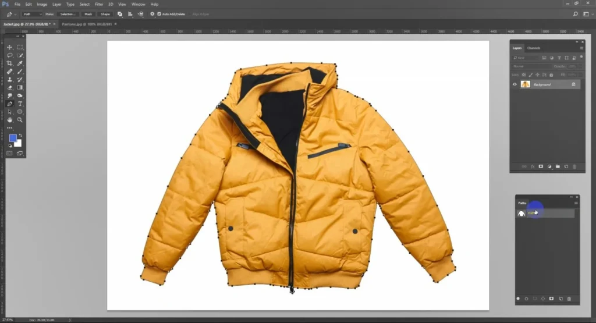Select the jacket path thumbnail in Paths
This screenshot has width=596, height=323.
tap(521, 214)
